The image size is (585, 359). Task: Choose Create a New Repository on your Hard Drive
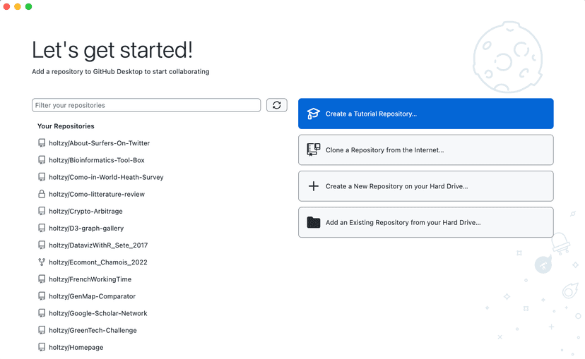point(426,185)
